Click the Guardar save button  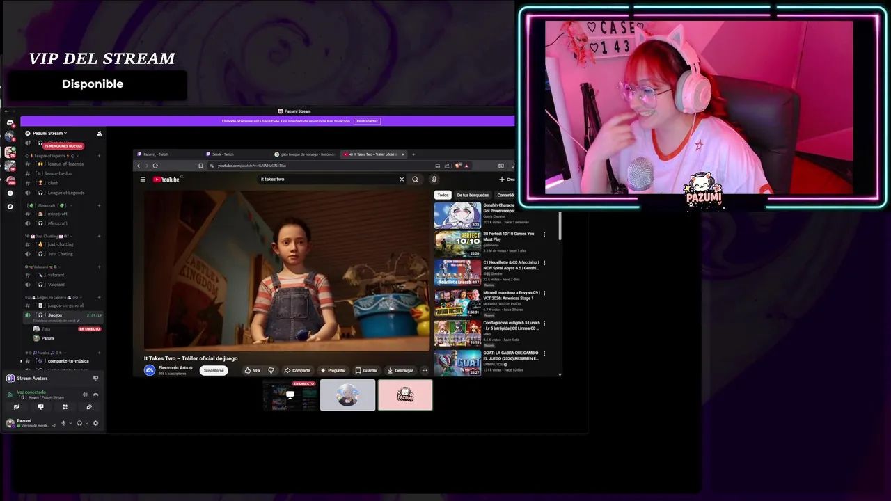pos(366,370)
